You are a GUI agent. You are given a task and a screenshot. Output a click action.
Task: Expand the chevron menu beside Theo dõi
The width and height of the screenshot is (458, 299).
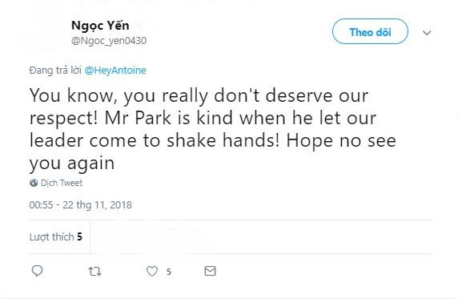click(x=427, y=33)
